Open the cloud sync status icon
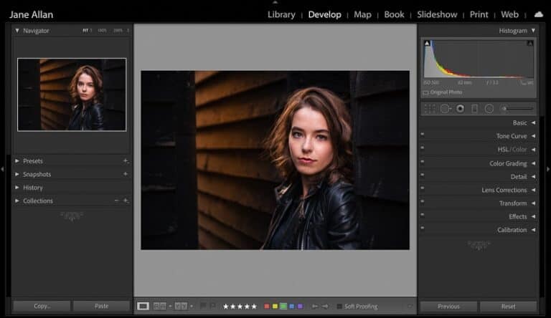This screenshot has height=318, width=551. point(538,14)
